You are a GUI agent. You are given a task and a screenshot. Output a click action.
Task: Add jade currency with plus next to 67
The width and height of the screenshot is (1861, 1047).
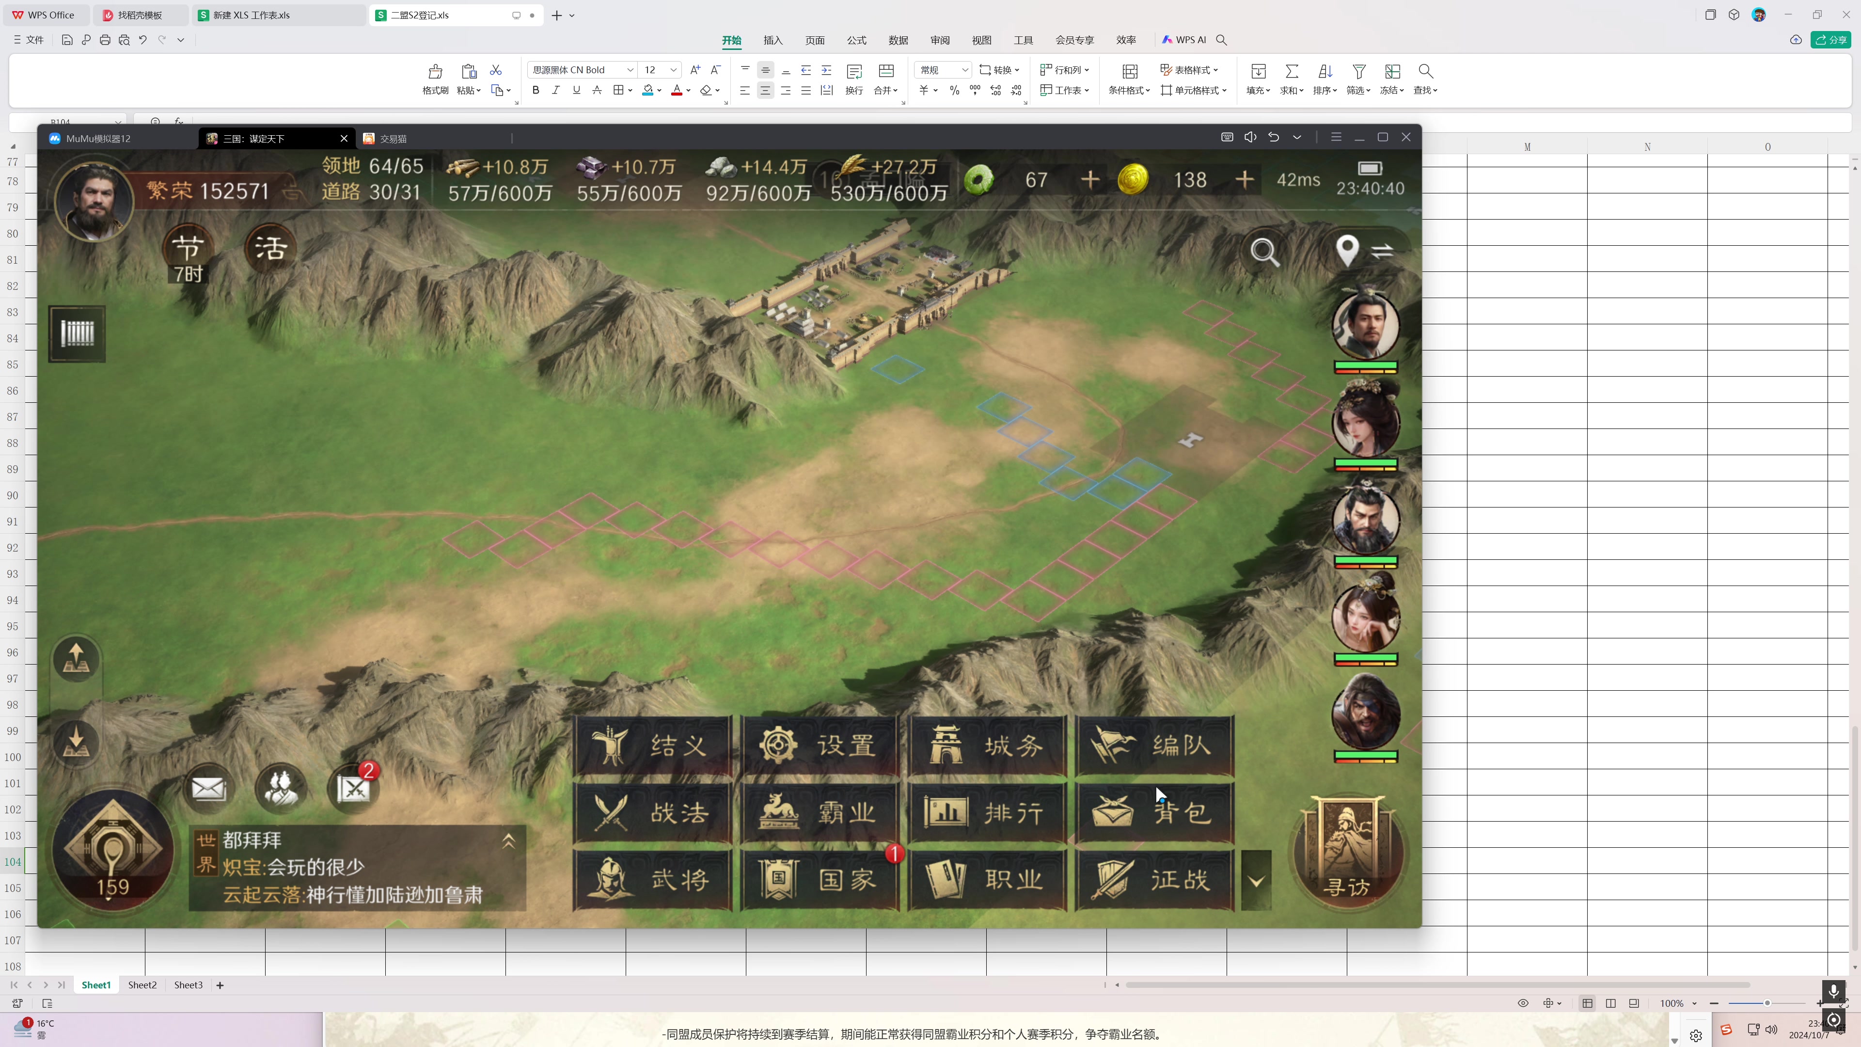pyautogui.click(x=1090, y=179)
